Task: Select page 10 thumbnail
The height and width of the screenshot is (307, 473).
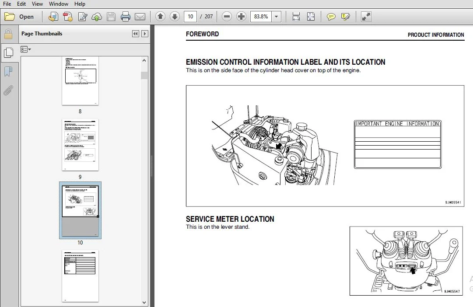Action: coord(80,210)
